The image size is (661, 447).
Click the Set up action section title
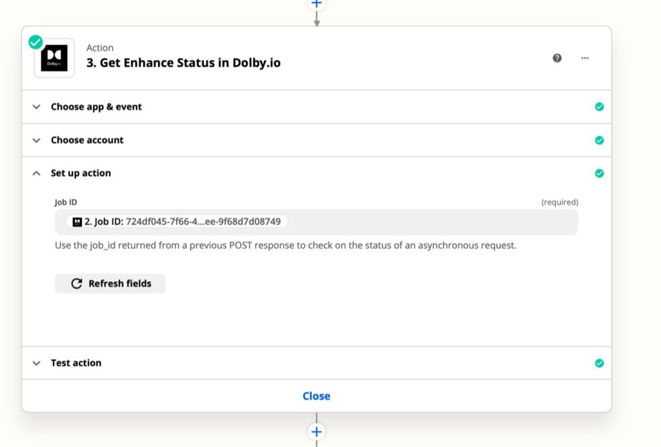click(x=81, y=173)
